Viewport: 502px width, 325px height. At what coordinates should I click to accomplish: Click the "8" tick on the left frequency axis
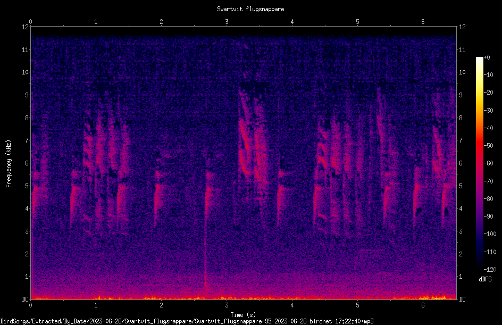[27, 118]
